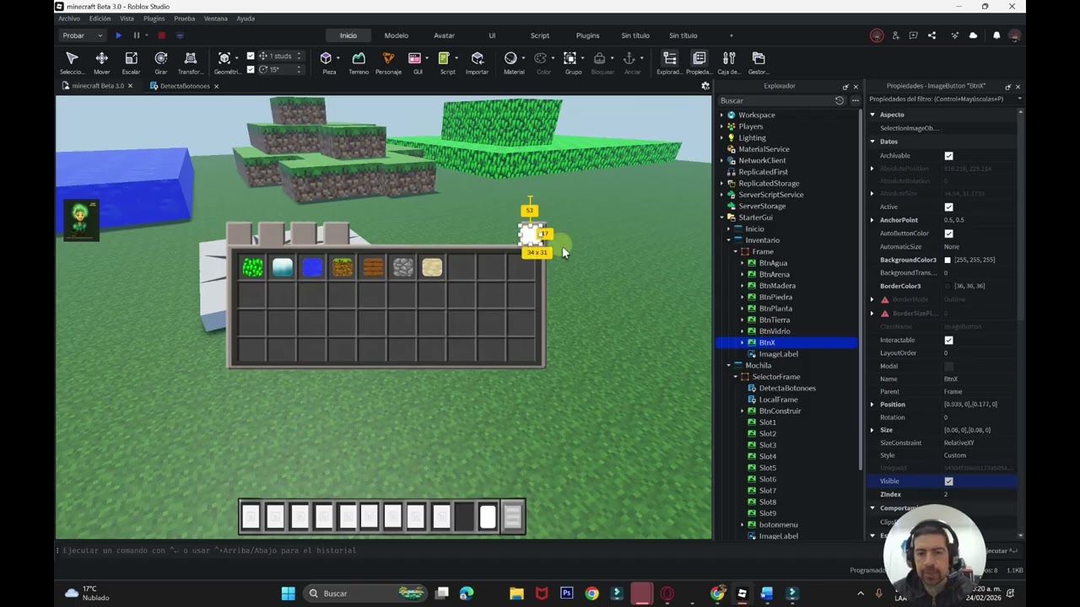
Task: Expand the BtnAgua tree node
Action: pyautogui.click(x=742, y=263)
